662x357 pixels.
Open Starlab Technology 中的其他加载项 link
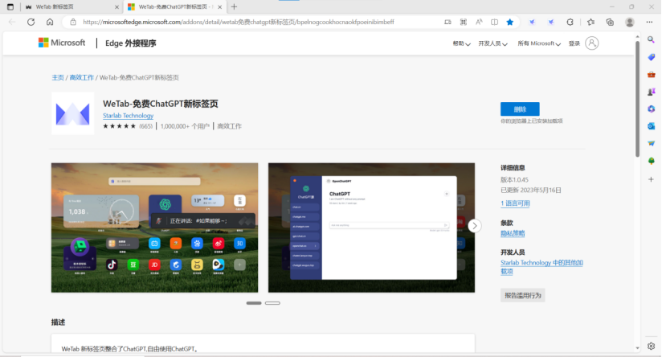pyautogui.click(x=541, y=267)
